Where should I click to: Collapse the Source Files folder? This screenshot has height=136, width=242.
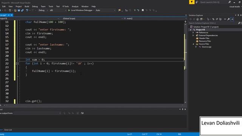click(193, 44)
